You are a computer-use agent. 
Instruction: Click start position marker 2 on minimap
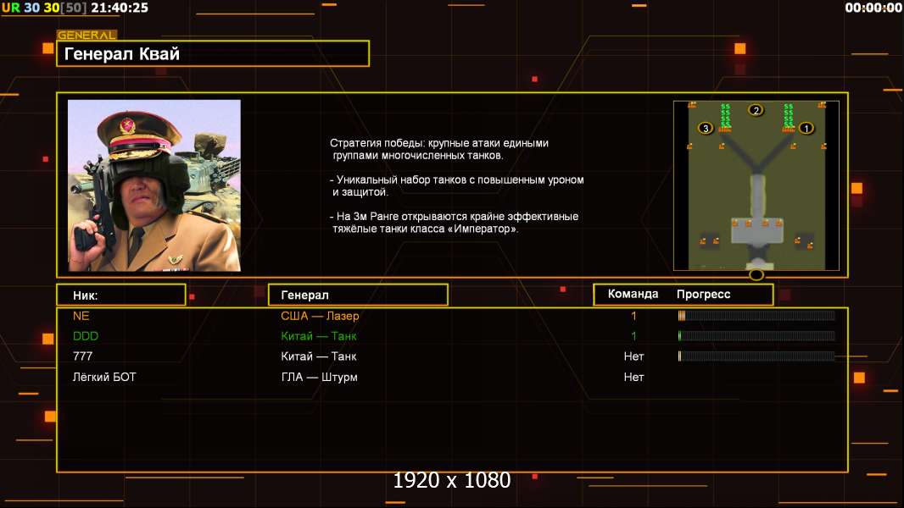click(756, 110)
